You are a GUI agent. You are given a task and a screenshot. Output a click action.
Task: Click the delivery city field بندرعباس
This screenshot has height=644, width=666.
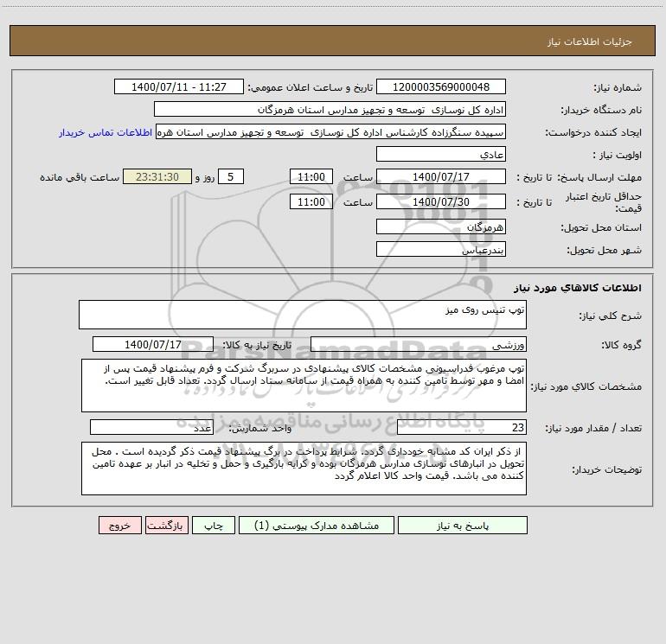441,249
